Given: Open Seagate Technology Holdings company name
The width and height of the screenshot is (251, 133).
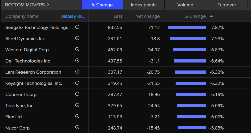Looking at the screenshot, I should pos(39,27).
